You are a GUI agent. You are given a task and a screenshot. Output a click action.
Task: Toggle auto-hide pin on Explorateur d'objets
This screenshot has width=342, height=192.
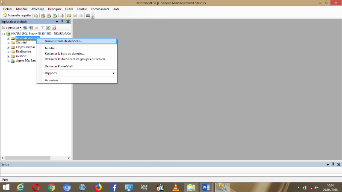point(62,21)
